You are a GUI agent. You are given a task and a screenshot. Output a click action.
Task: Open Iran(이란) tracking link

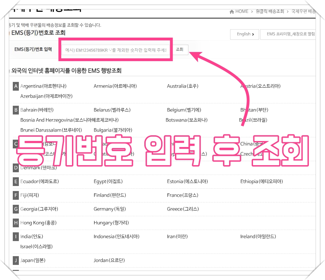[177, 237]
